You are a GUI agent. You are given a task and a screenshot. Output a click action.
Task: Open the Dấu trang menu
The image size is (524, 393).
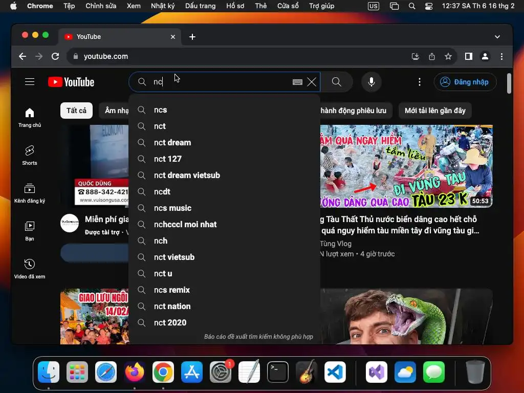coord(200,6)
